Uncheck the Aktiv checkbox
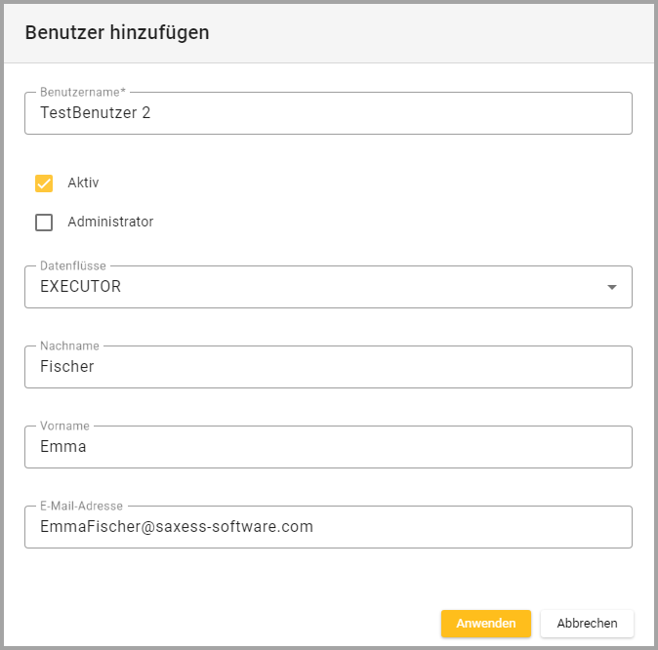The image size is (658, 650). pyautogui.click(x=44, y=183)
